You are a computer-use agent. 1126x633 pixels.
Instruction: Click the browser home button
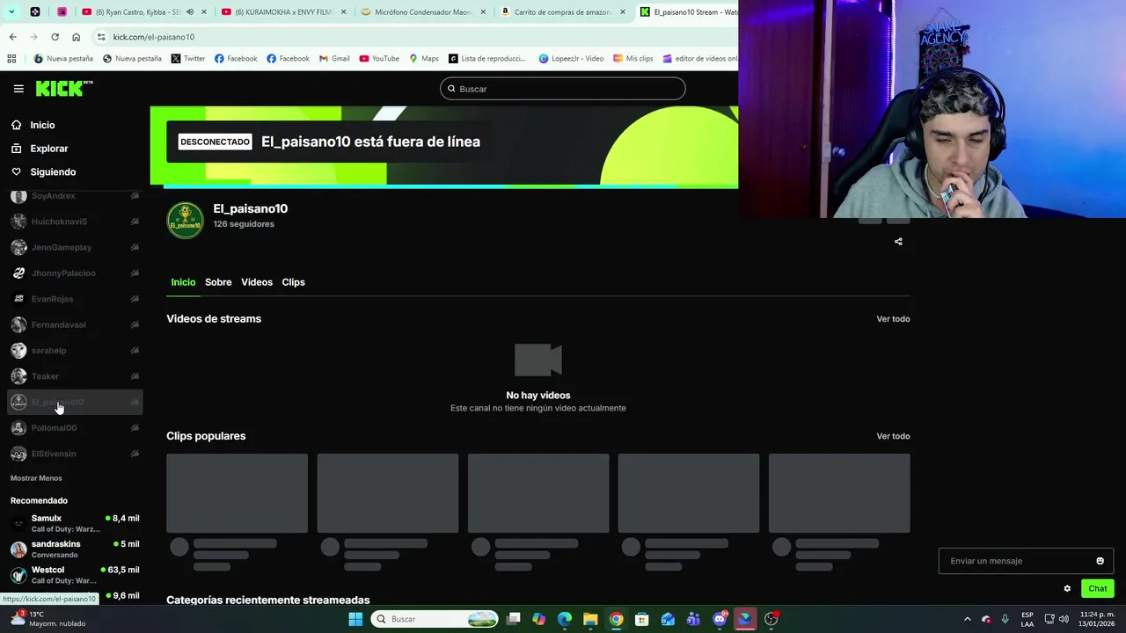pos(76,37)
